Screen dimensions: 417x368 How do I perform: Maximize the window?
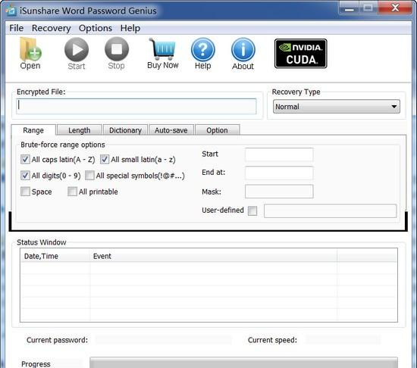click(368, 8)
